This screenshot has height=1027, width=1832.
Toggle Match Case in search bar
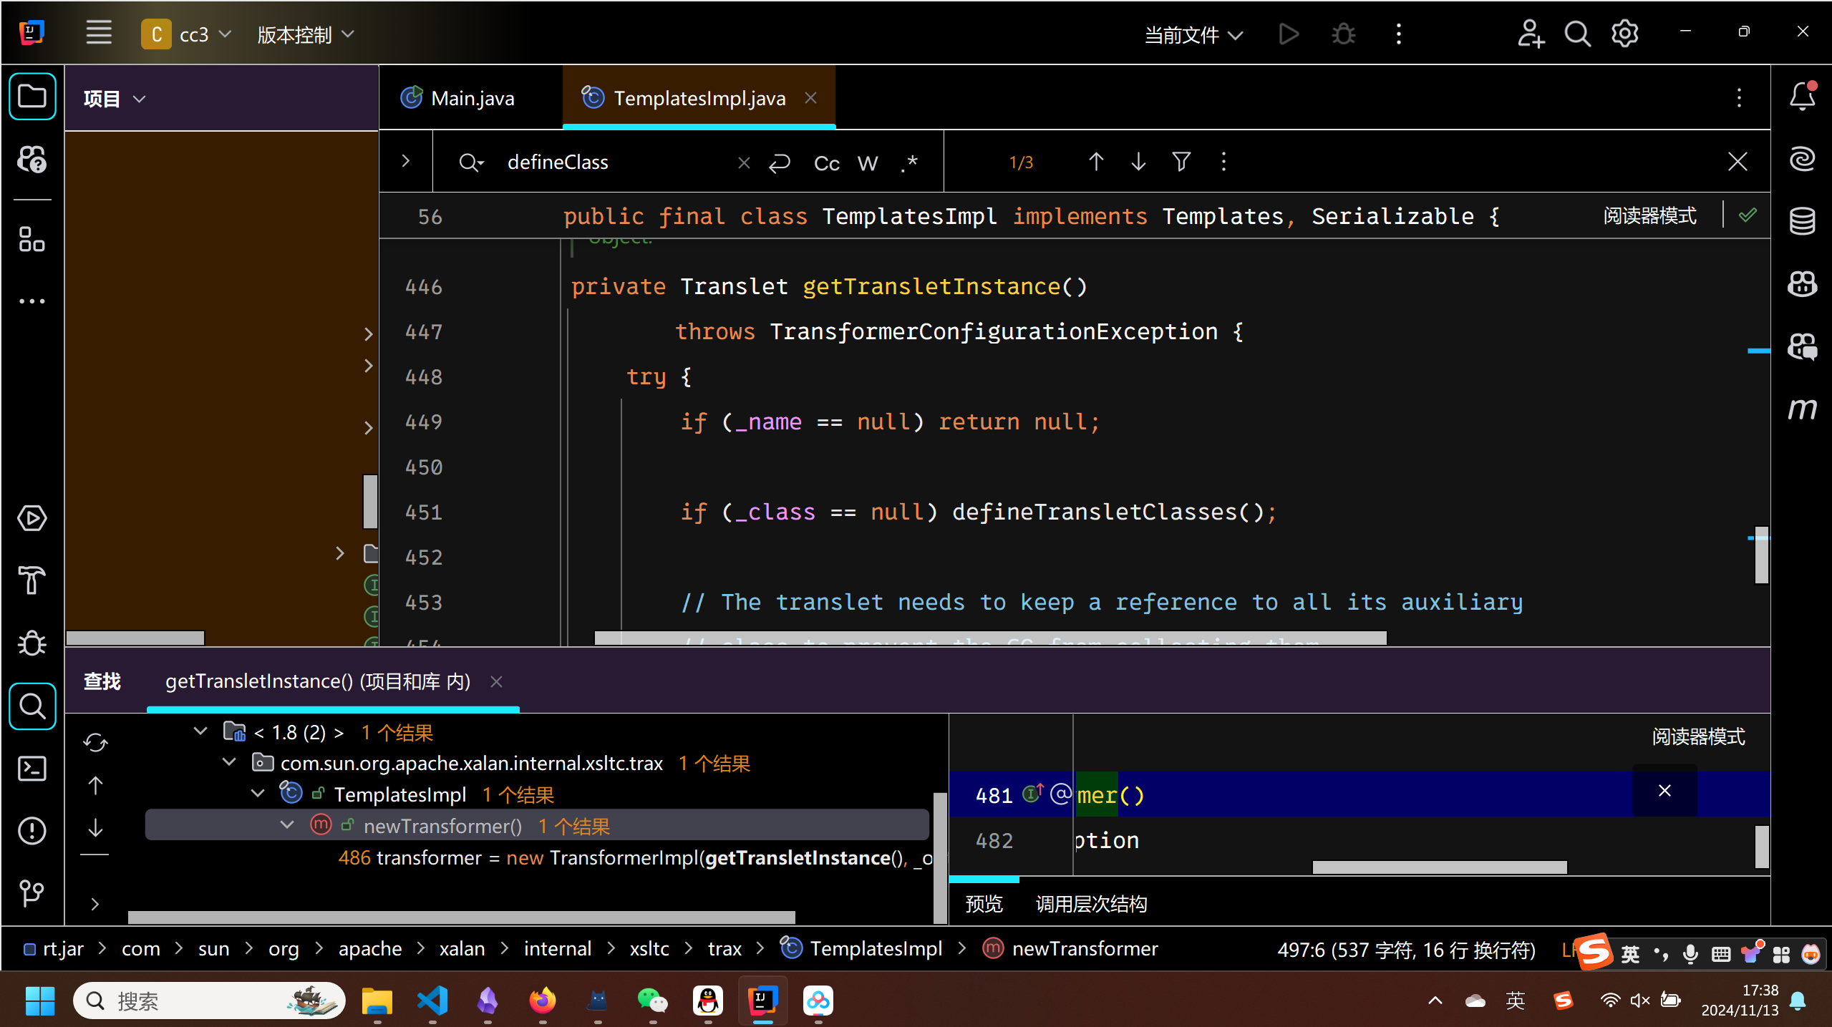826,163
